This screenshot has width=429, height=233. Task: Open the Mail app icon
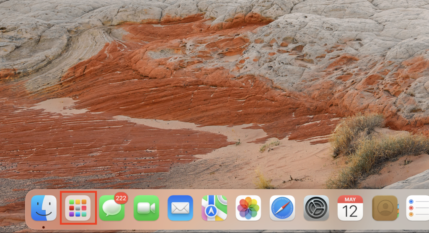pos(180,208)
